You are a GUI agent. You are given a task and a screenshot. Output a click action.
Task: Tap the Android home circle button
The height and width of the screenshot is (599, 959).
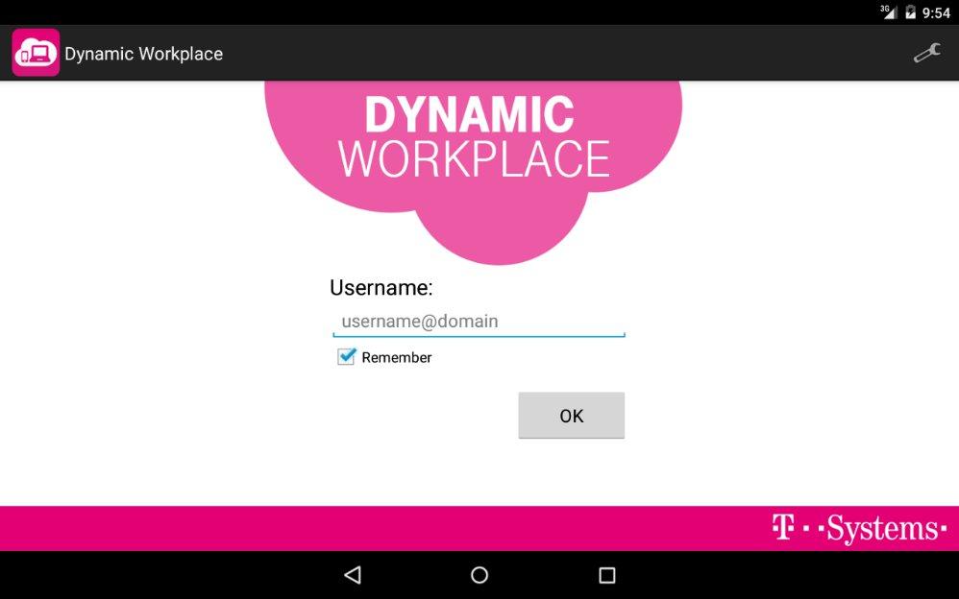[479, 575]
